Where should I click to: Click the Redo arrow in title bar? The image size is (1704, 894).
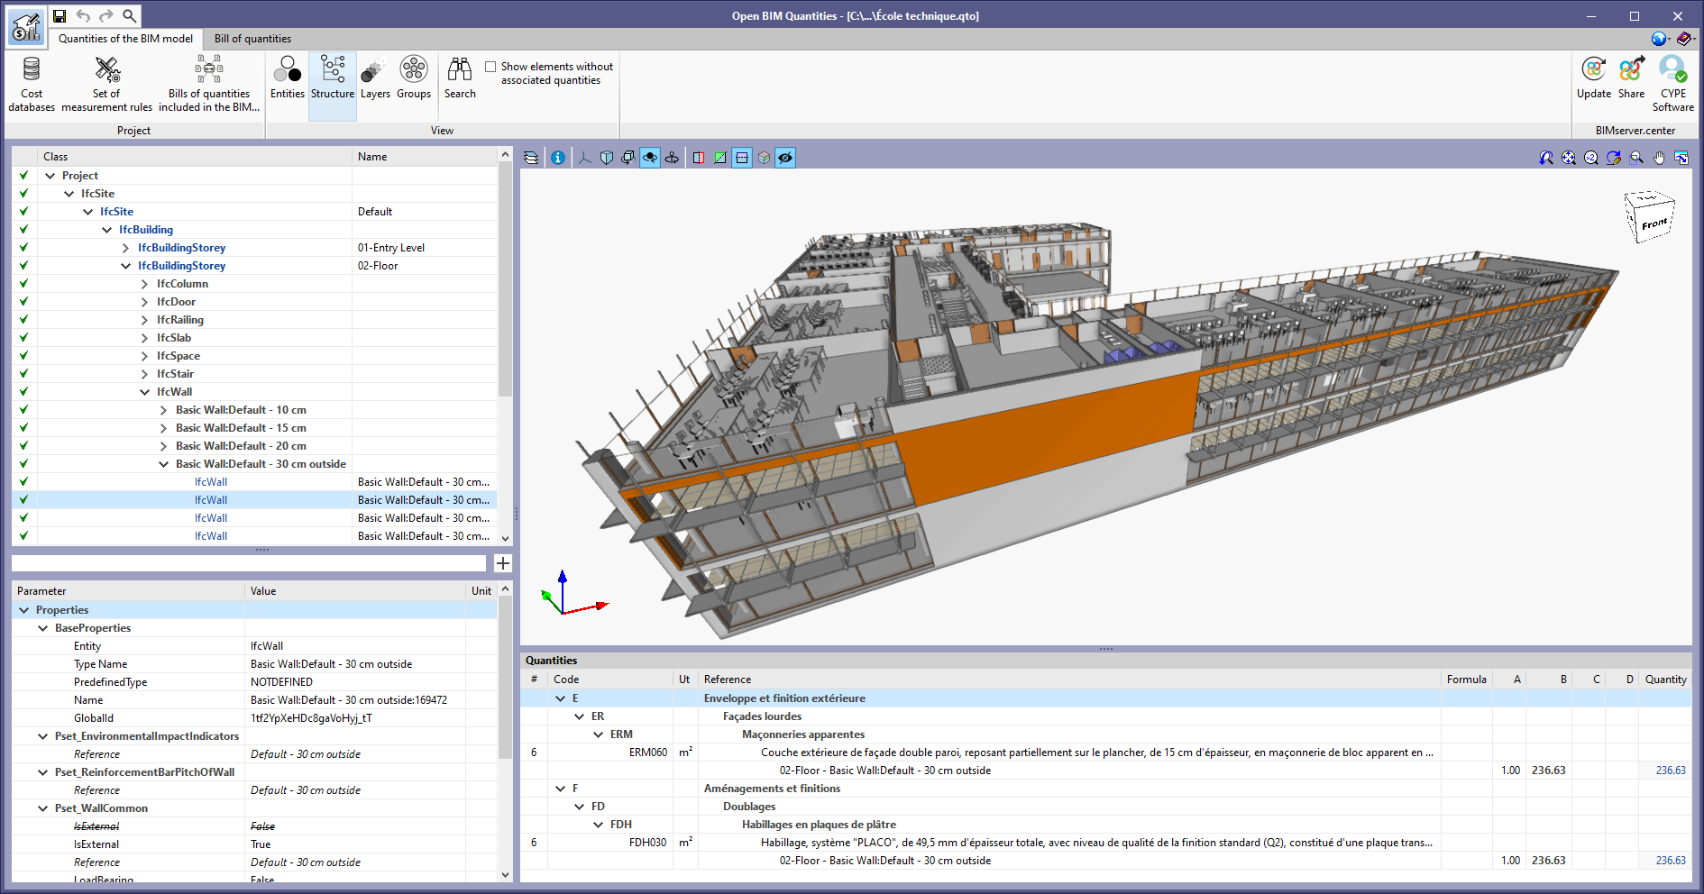tap(106, 15)
